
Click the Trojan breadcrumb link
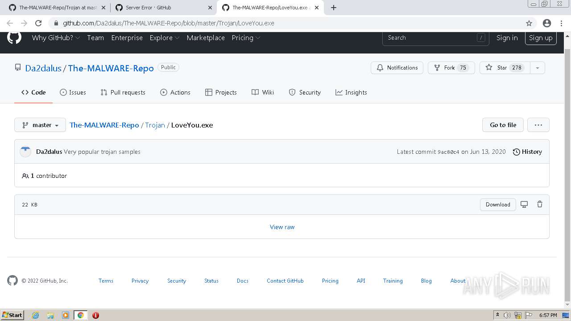(x=155, y=125)
